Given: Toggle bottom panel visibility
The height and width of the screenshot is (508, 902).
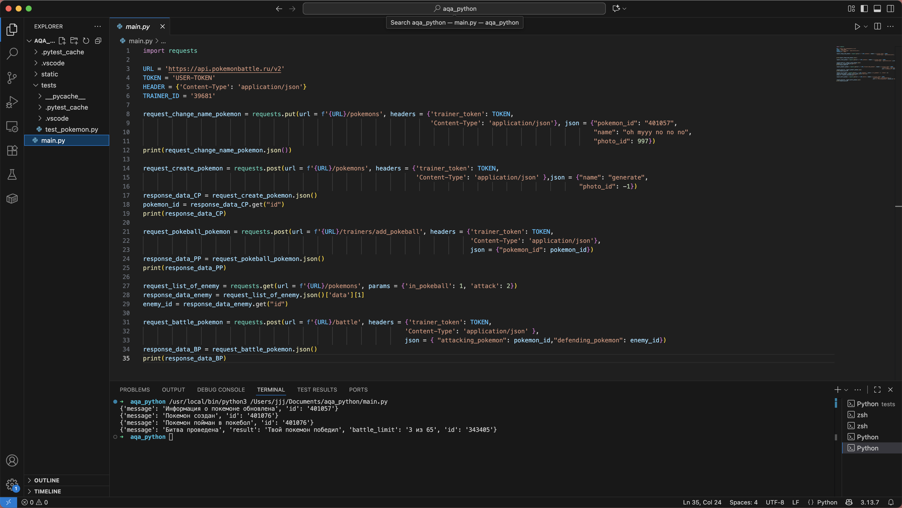Looking at the screenshot, I should (x=877, y=9).
